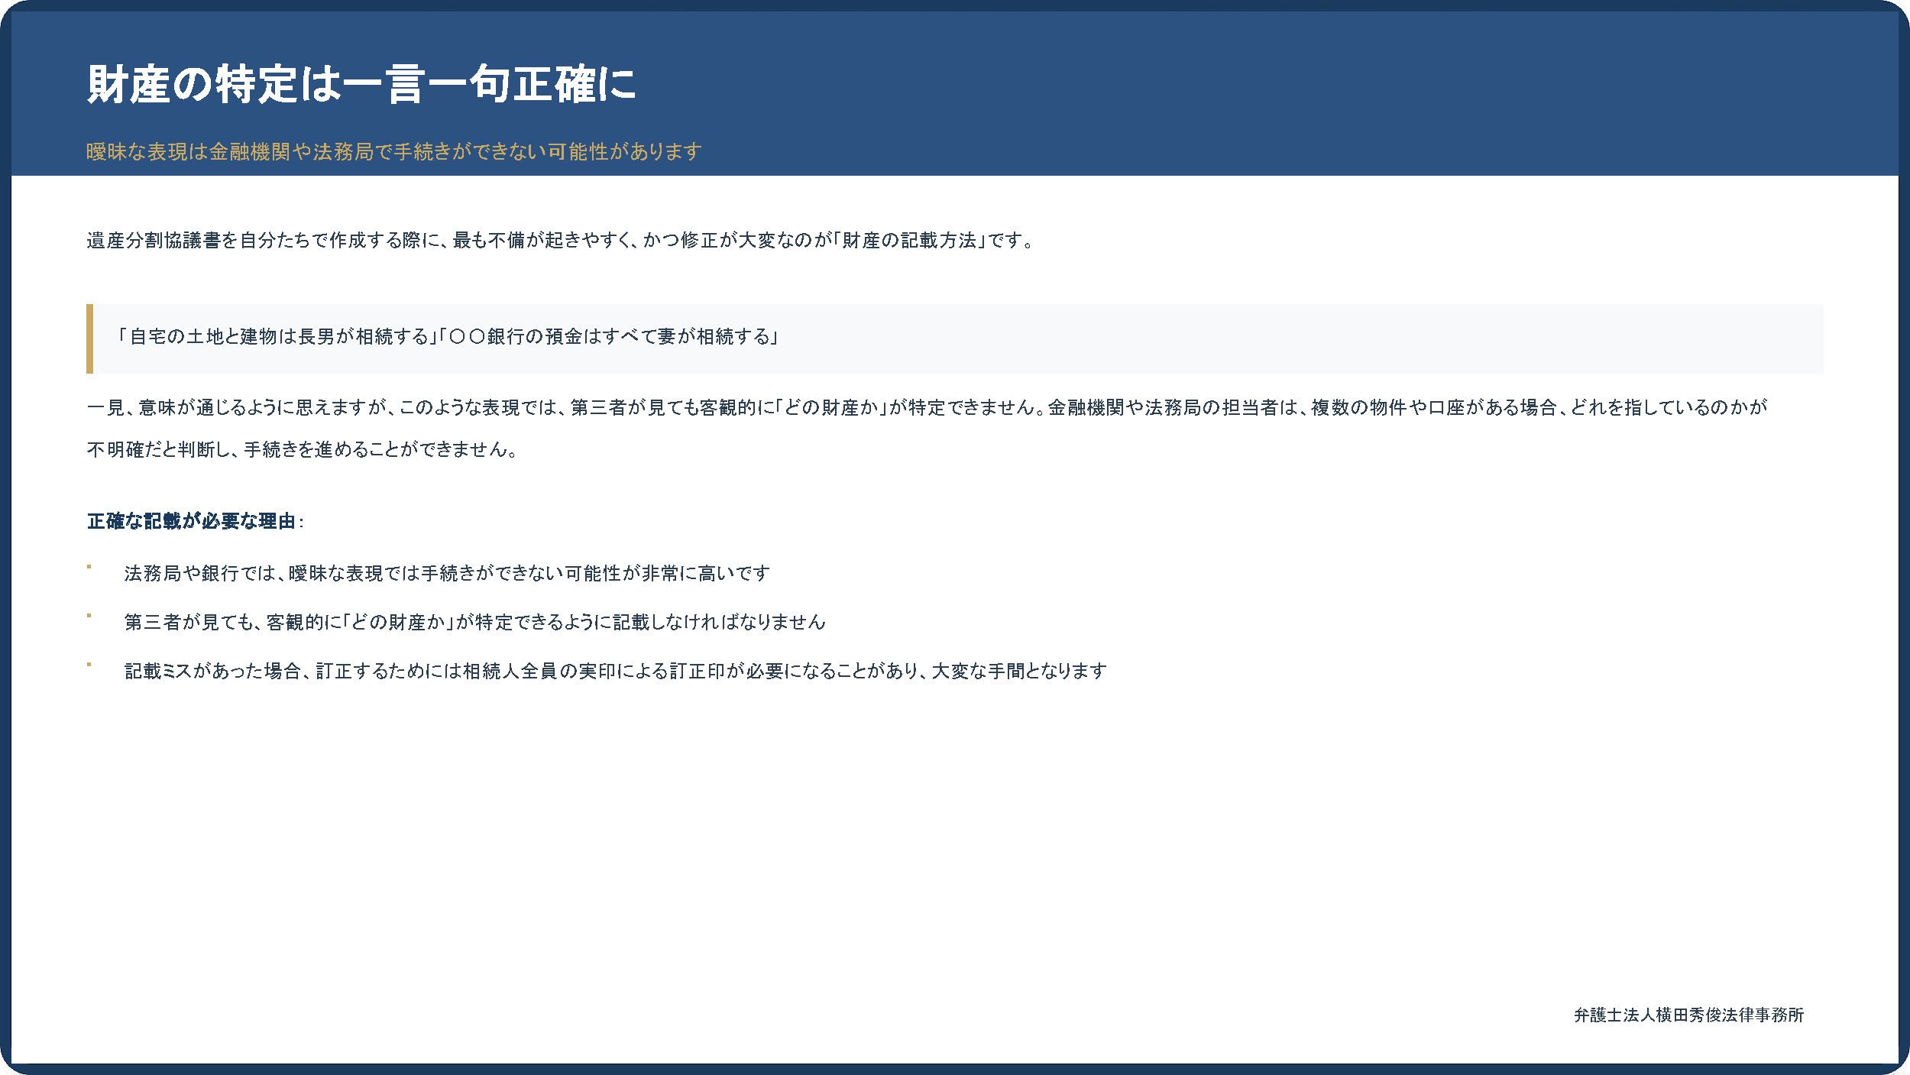Click the line starting 不明確だと判断し
1910x1075 pixels.
(303, 449)
